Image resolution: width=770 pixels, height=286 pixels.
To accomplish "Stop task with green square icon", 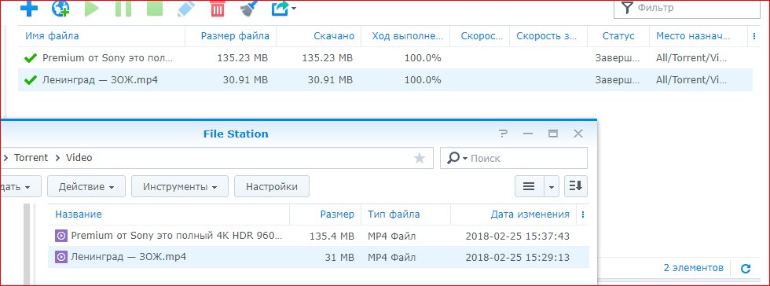I will (155, 9).
